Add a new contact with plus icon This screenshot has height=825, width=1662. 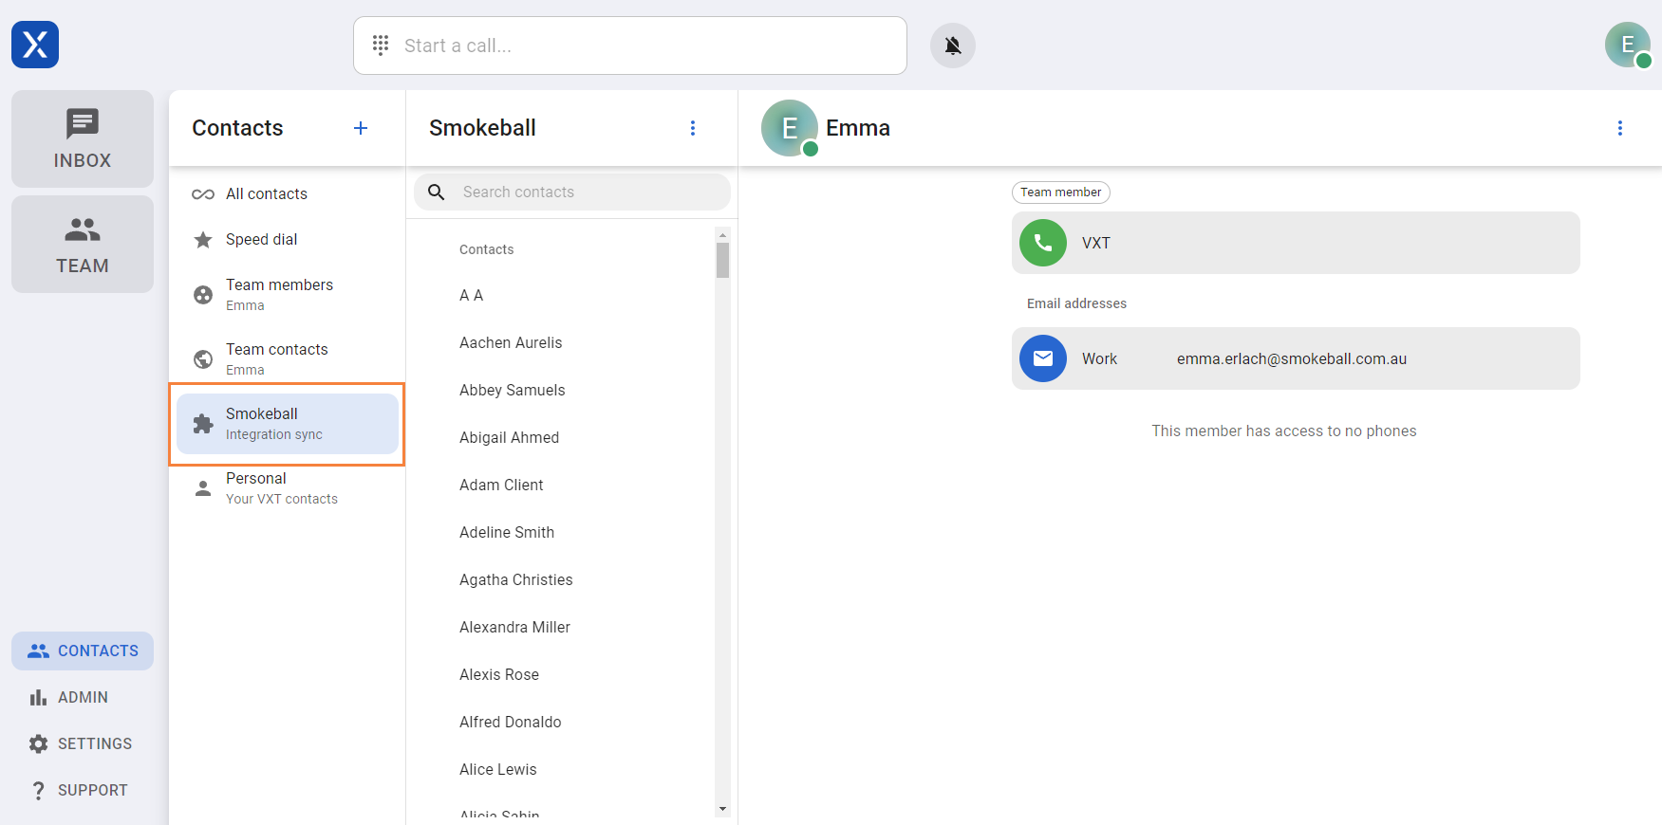[361, 128]
